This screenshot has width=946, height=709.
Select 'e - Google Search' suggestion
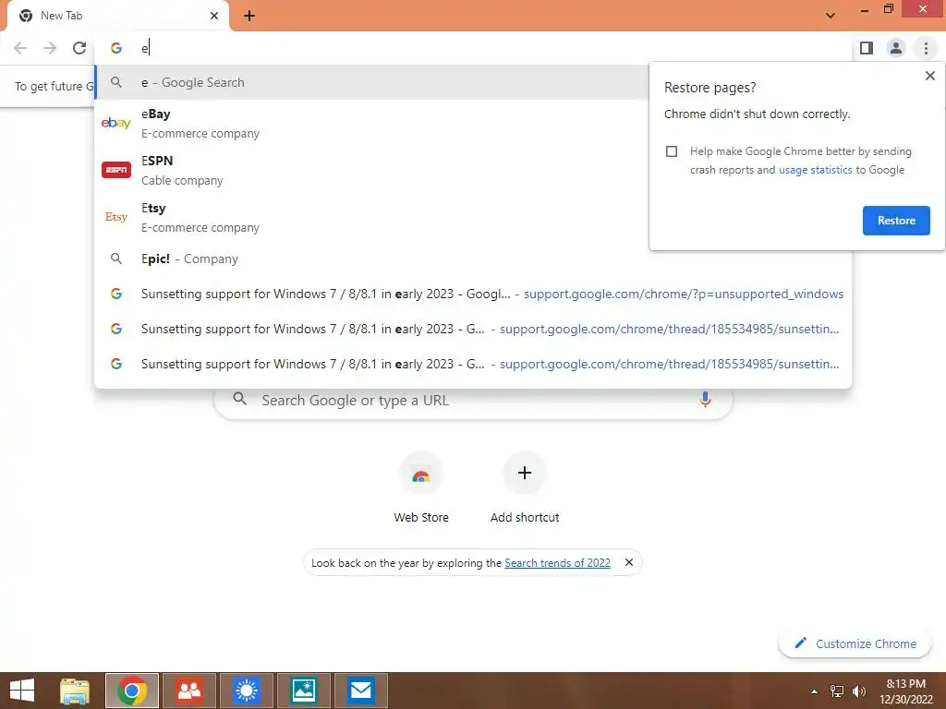(372, 82)
